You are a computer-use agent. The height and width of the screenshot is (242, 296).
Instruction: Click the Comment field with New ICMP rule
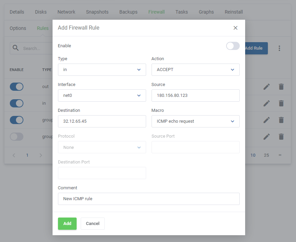149,199
